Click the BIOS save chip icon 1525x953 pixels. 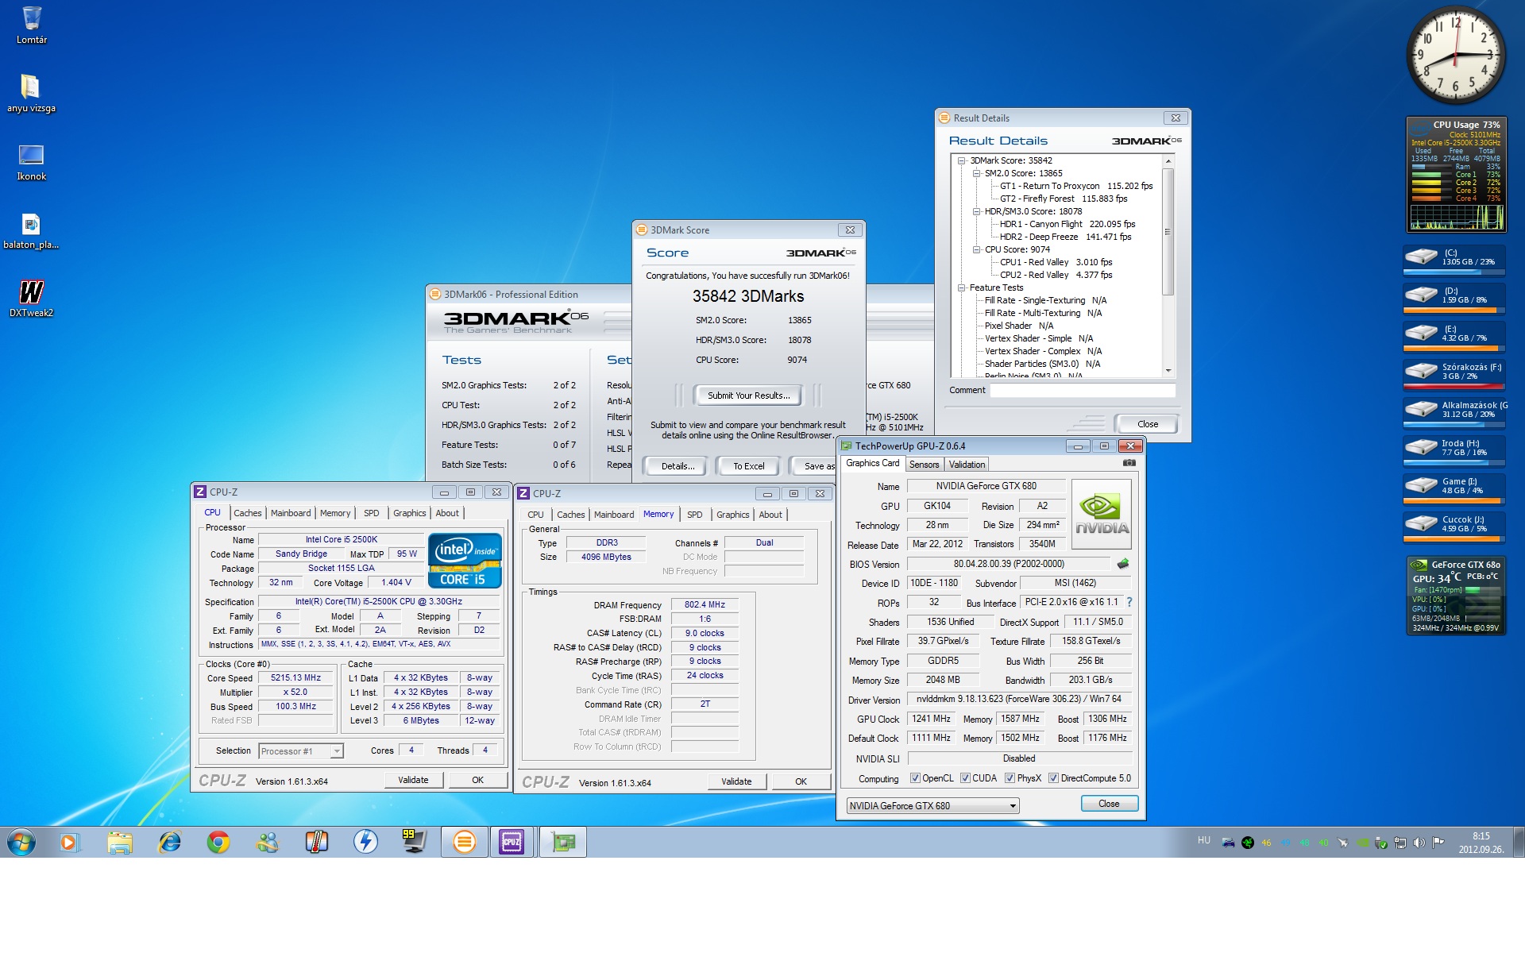pyautogui.click(x=1122, y=564)
